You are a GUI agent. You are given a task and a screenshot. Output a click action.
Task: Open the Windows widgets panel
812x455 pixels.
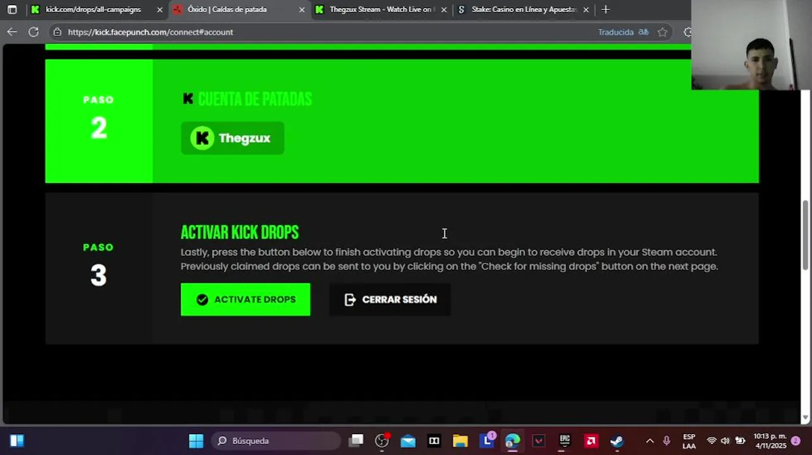(x=17, y=440)
